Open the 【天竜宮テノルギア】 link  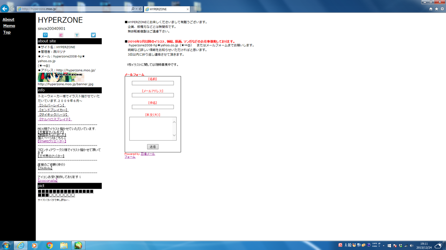51,132
